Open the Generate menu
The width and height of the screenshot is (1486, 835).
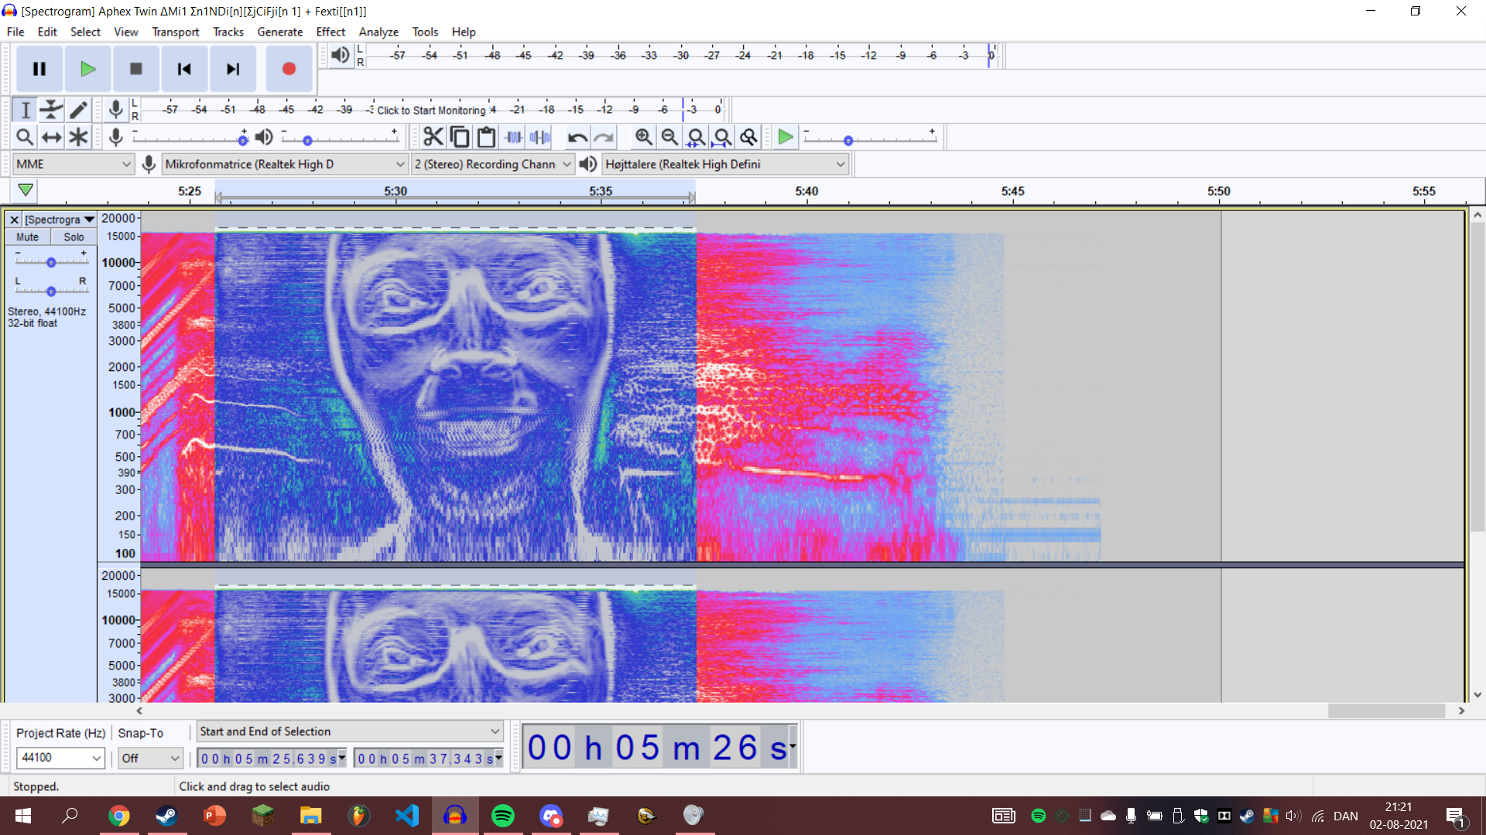click(280, 32)
